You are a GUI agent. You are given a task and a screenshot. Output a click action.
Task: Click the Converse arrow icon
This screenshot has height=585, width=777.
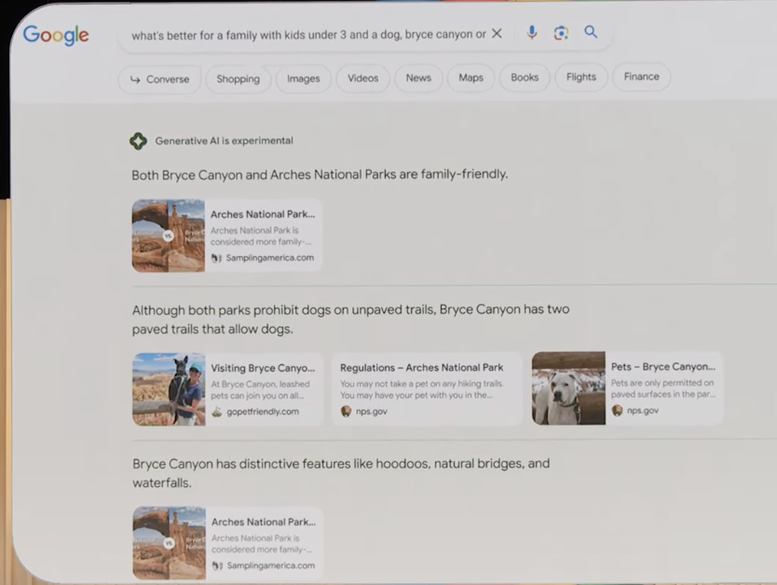click(x=135, y=79)
